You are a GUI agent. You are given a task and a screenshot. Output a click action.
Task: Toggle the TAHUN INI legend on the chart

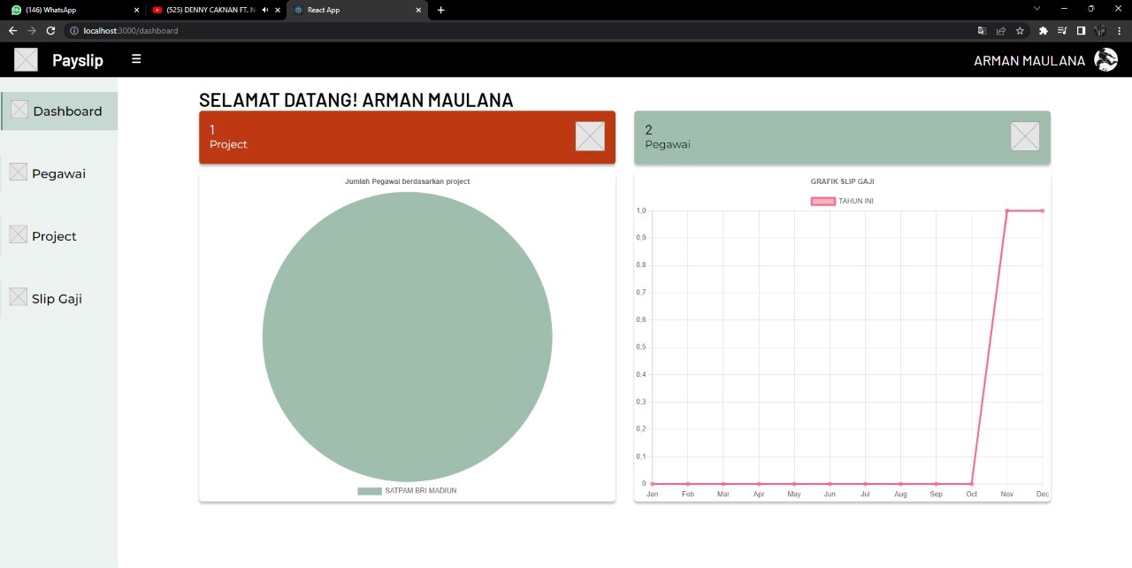pyautogui.click(x=839, y=201)
